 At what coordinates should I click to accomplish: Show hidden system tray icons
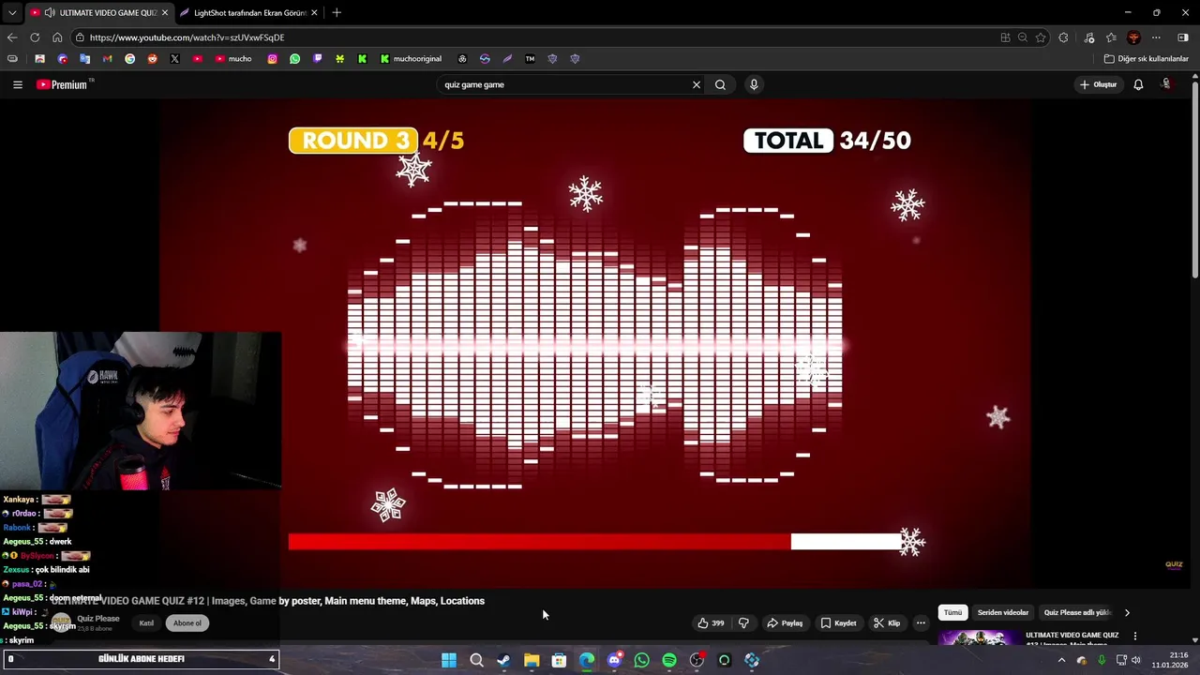1061,660
